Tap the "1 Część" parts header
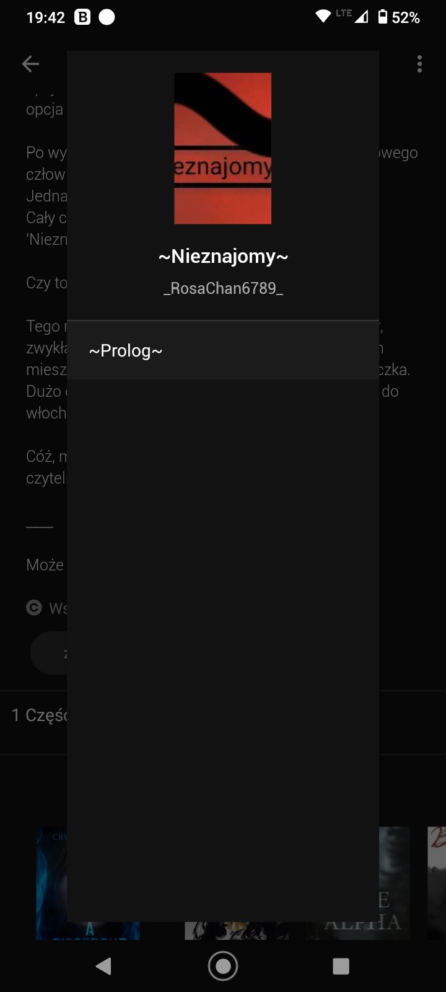 coord(38,715)
